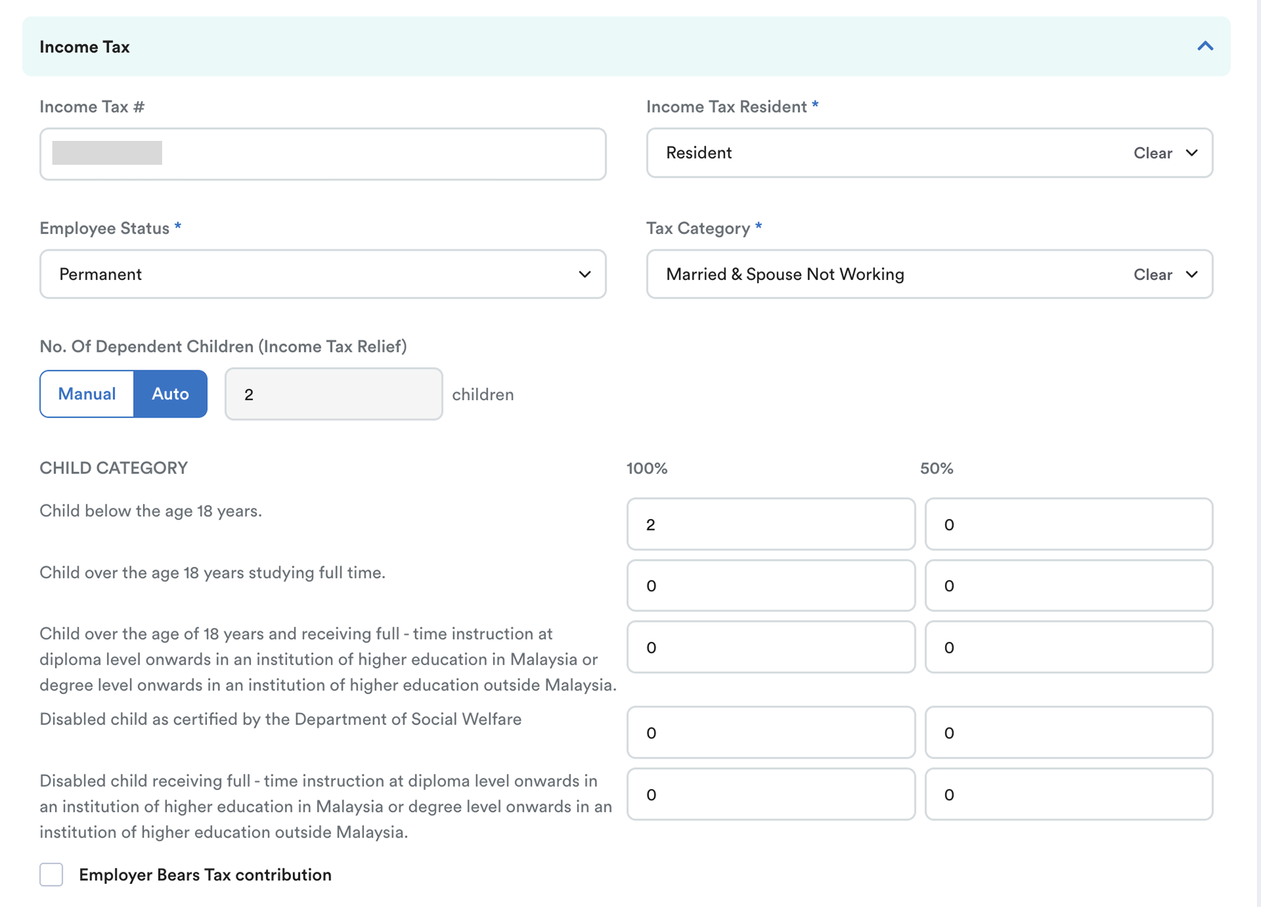Switch dependent children mode to Manual
This screenshot has width=1261, height=921.
(87, 394)
